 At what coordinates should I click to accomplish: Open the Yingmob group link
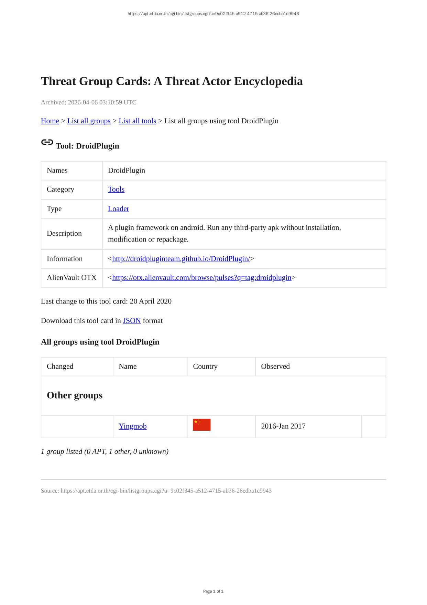[x=133, y=426]
